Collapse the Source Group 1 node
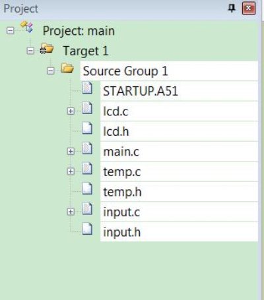Image resolution: width=264 pixels, height=300 pixels. (x=51, y=71)
